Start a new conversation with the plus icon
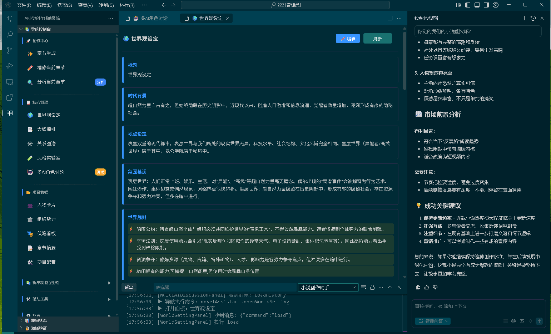The width and height of the screenshot is (551, 334). [524, 18]
